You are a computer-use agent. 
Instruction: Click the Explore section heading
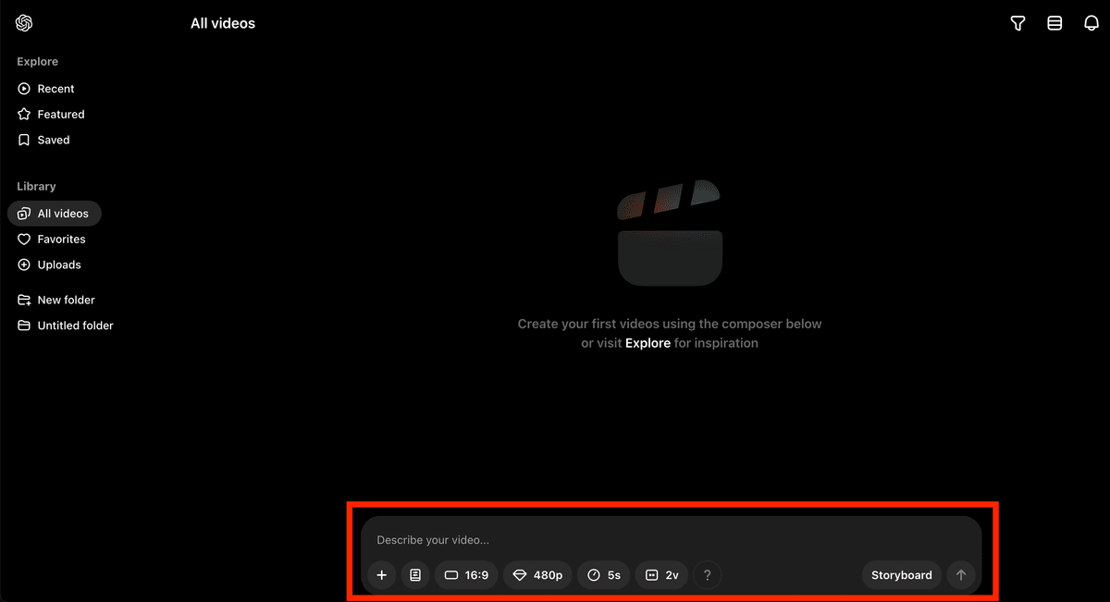[38, 62]
